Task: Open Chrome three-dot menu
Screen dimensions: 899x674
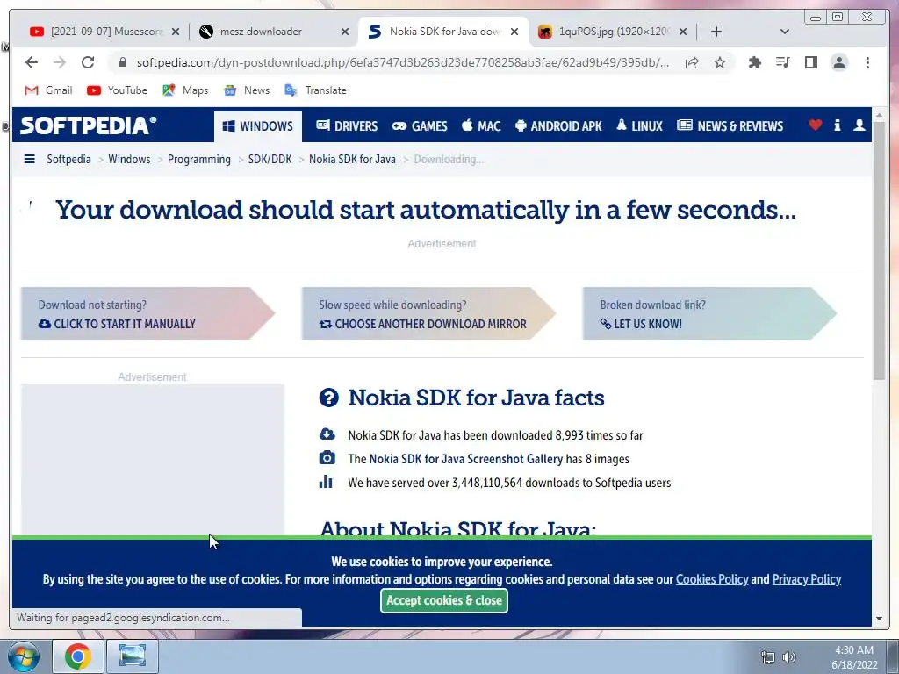Action: [x=867, y=62]
